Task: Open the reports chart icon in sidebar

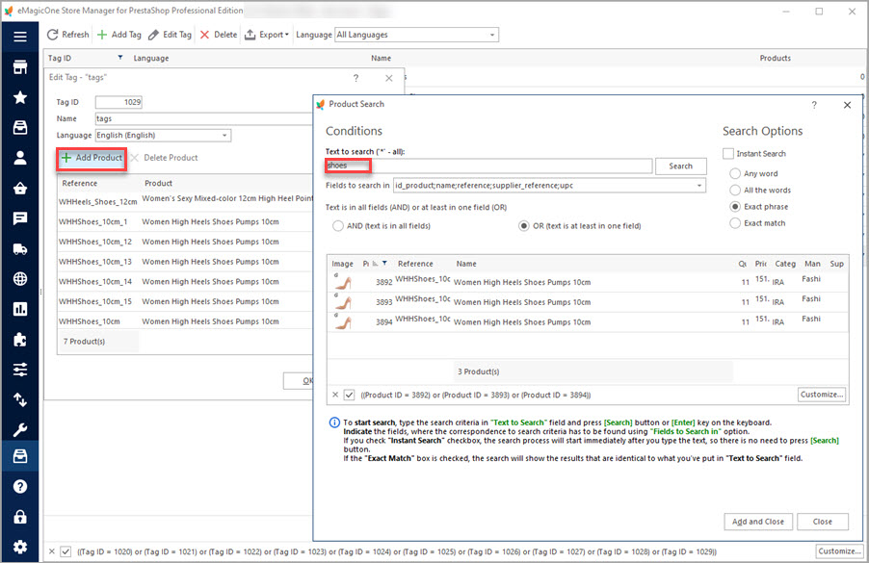Action: point(20,309)
